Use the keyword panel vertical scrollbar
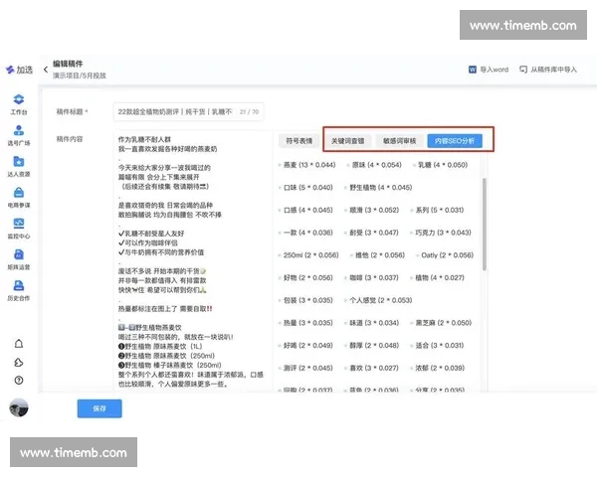This screenshot has width=597, height=477. [485, 224]
